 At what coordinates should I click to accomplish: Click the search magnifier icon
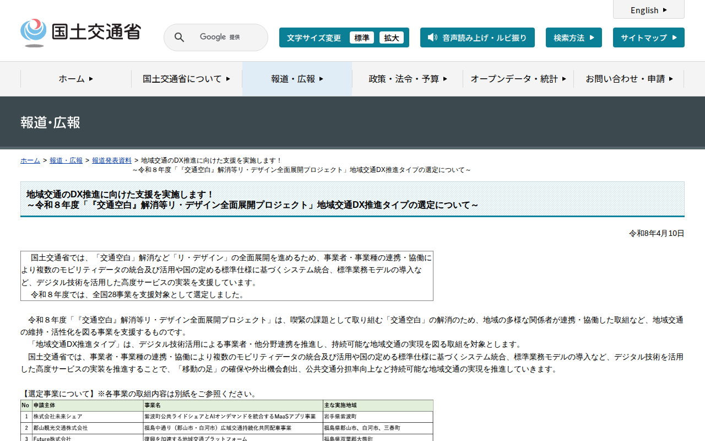179,37
